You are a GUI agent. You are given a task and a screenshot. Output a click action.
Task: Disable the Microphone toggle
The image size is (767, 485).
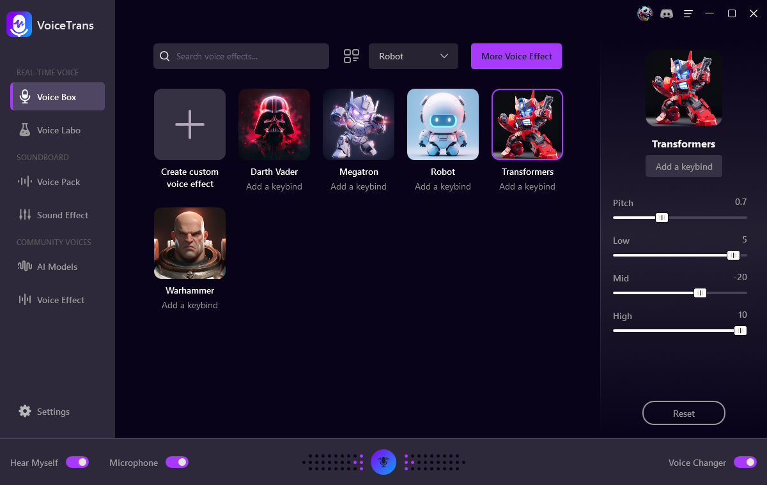coord(177,462)
